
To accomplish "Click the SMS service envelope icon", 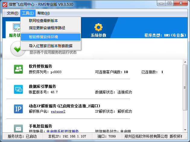I will tap(18, 128).
